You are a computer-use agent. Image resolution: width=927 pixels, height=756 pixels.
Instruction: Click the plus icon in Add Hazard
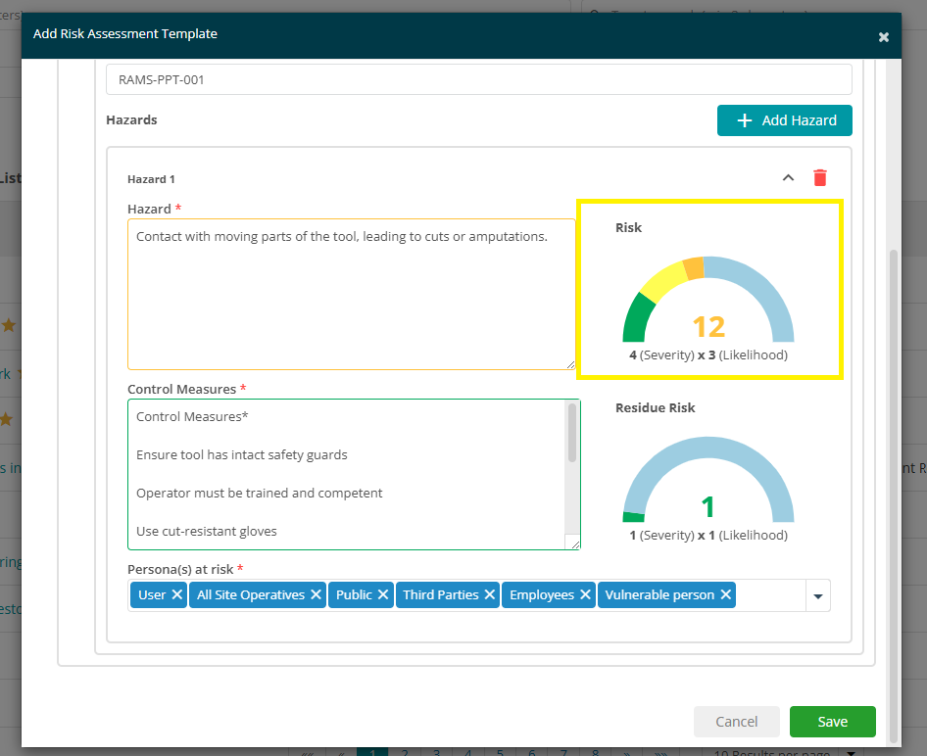(x=745, y=120)
